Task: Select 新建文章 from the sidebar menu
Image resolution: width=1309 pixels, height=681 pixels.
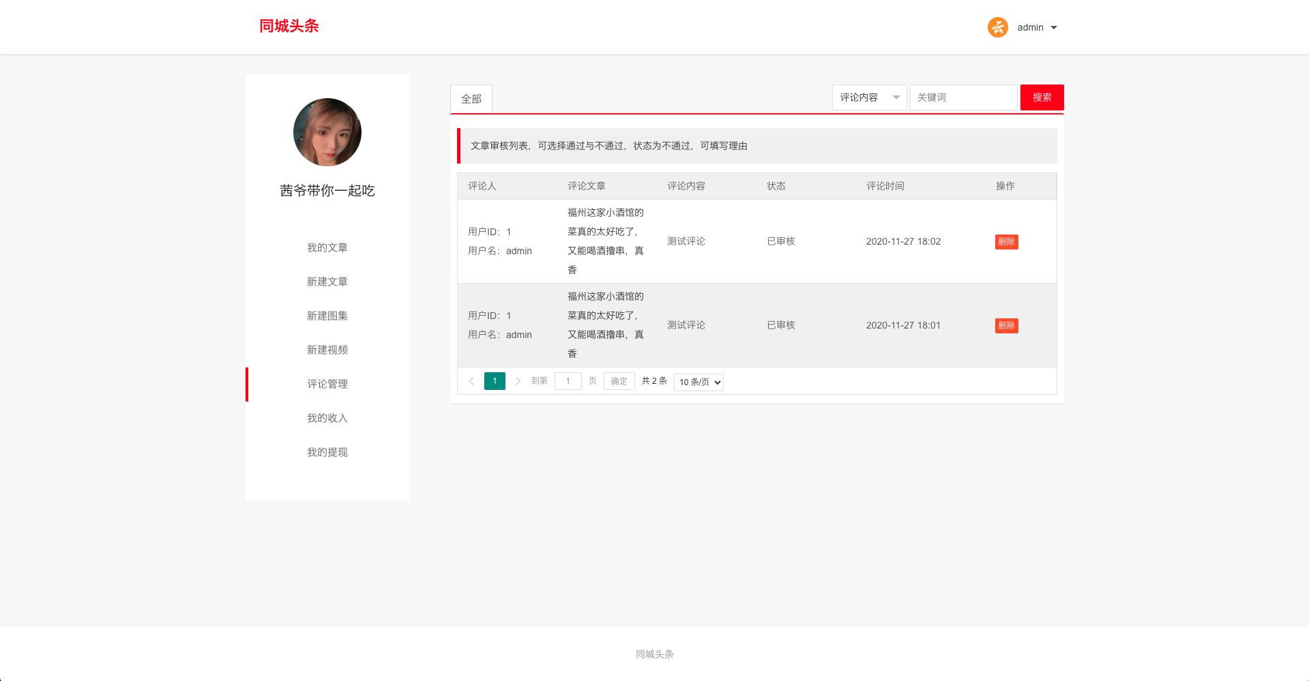Action: [327, 282]
